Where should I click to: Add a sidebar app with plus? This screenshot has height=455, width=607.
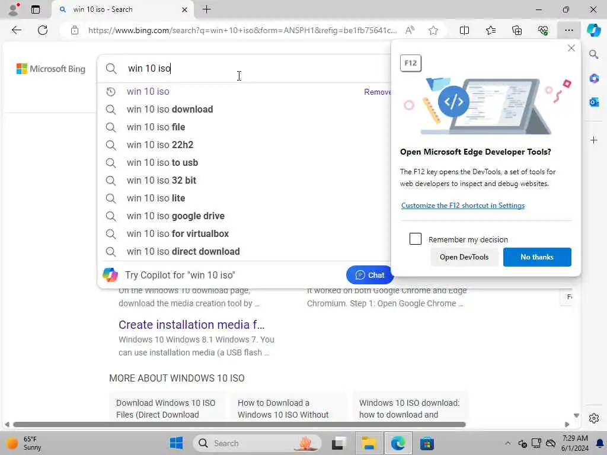coord(594,140)
